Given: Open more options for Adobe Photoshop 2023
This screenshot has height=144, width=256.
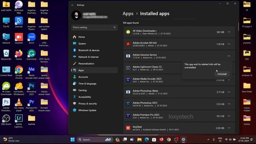Looking at the screenshot, I should [229, 104].
